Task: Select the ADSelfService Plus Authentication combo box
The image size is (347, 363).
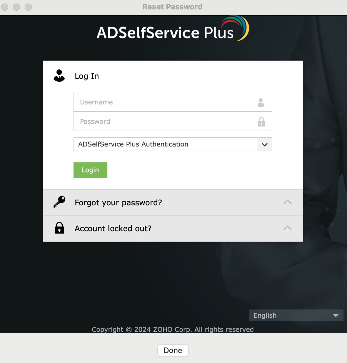Action: click(173, 144)
